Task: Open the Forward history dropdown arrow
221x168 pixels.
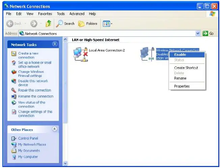Action: (41, 24)
